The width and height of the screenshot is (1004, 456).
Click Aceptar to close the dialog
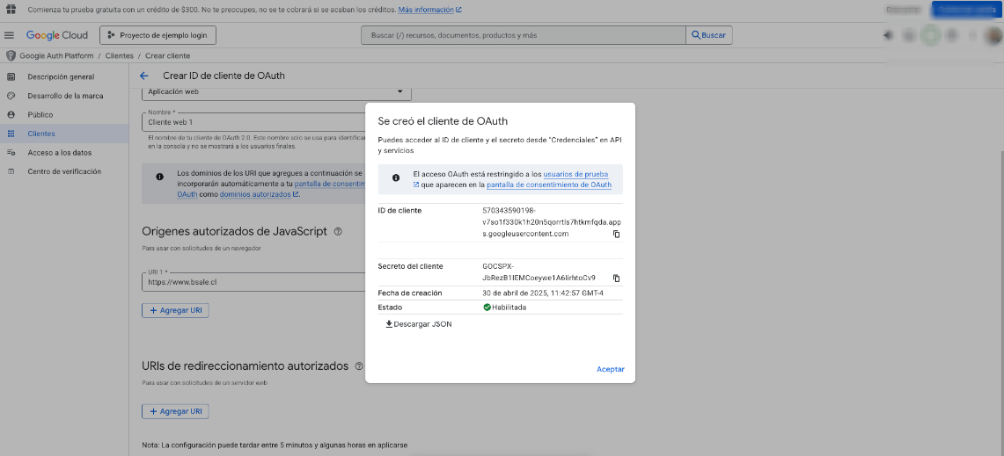[610, 369]
